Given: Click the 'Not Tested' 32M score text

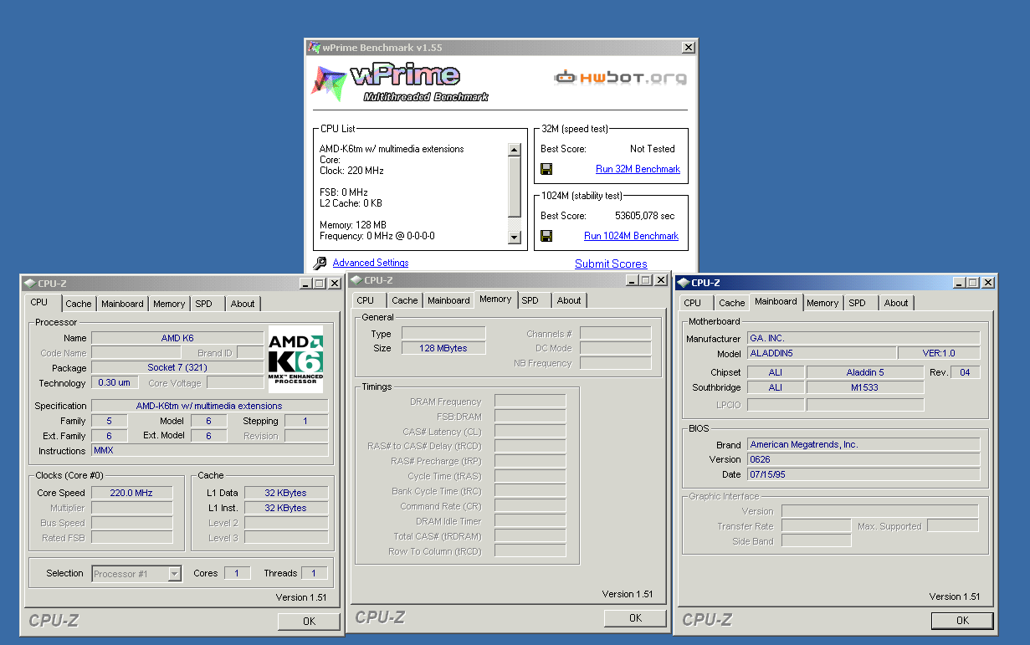Looking at the screenshot, I should (x=653, y=149).
